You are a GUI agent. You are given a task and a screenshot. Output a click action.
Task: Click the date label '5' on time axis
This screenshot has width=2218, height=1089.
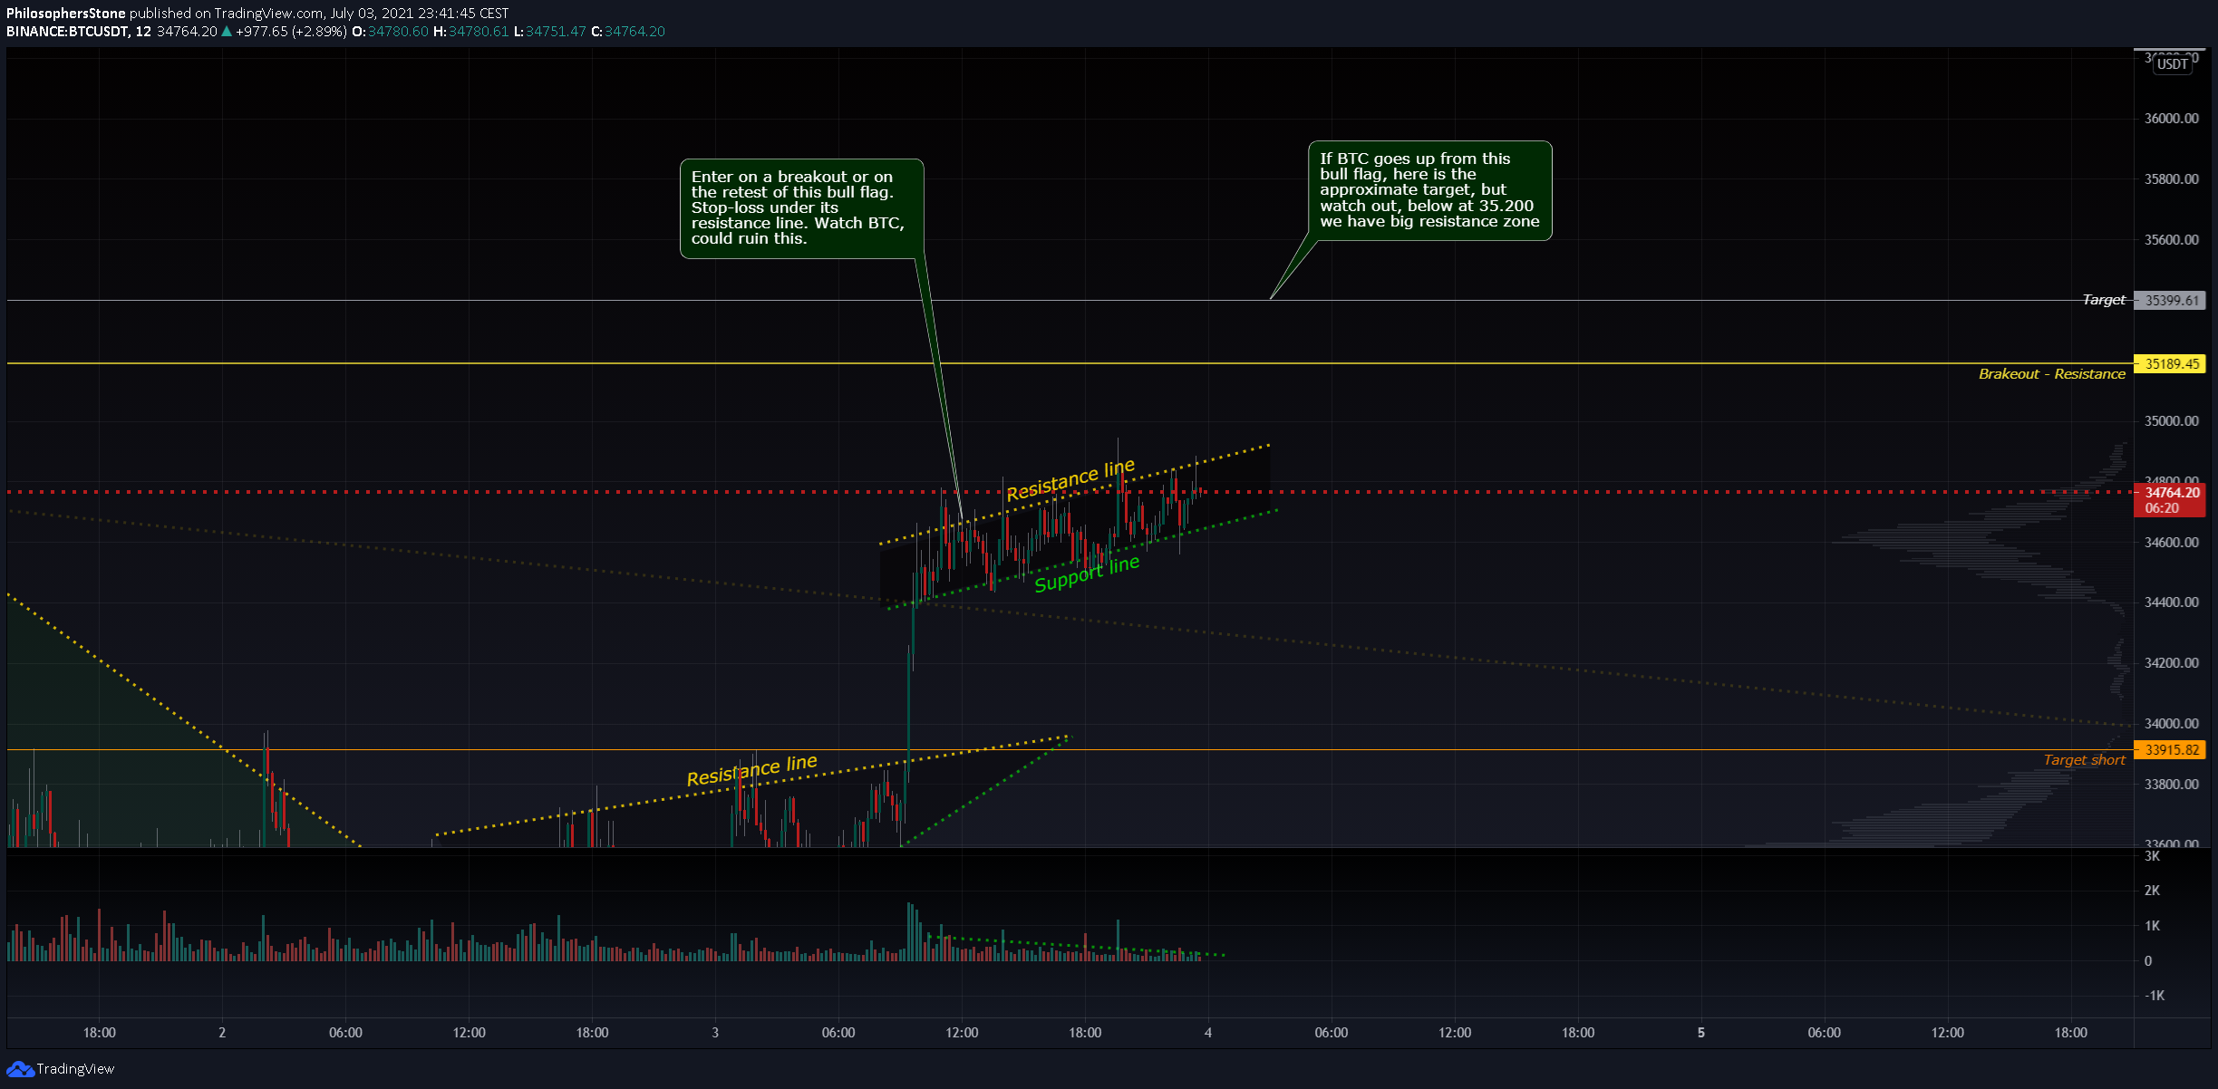point(1701,1033)
